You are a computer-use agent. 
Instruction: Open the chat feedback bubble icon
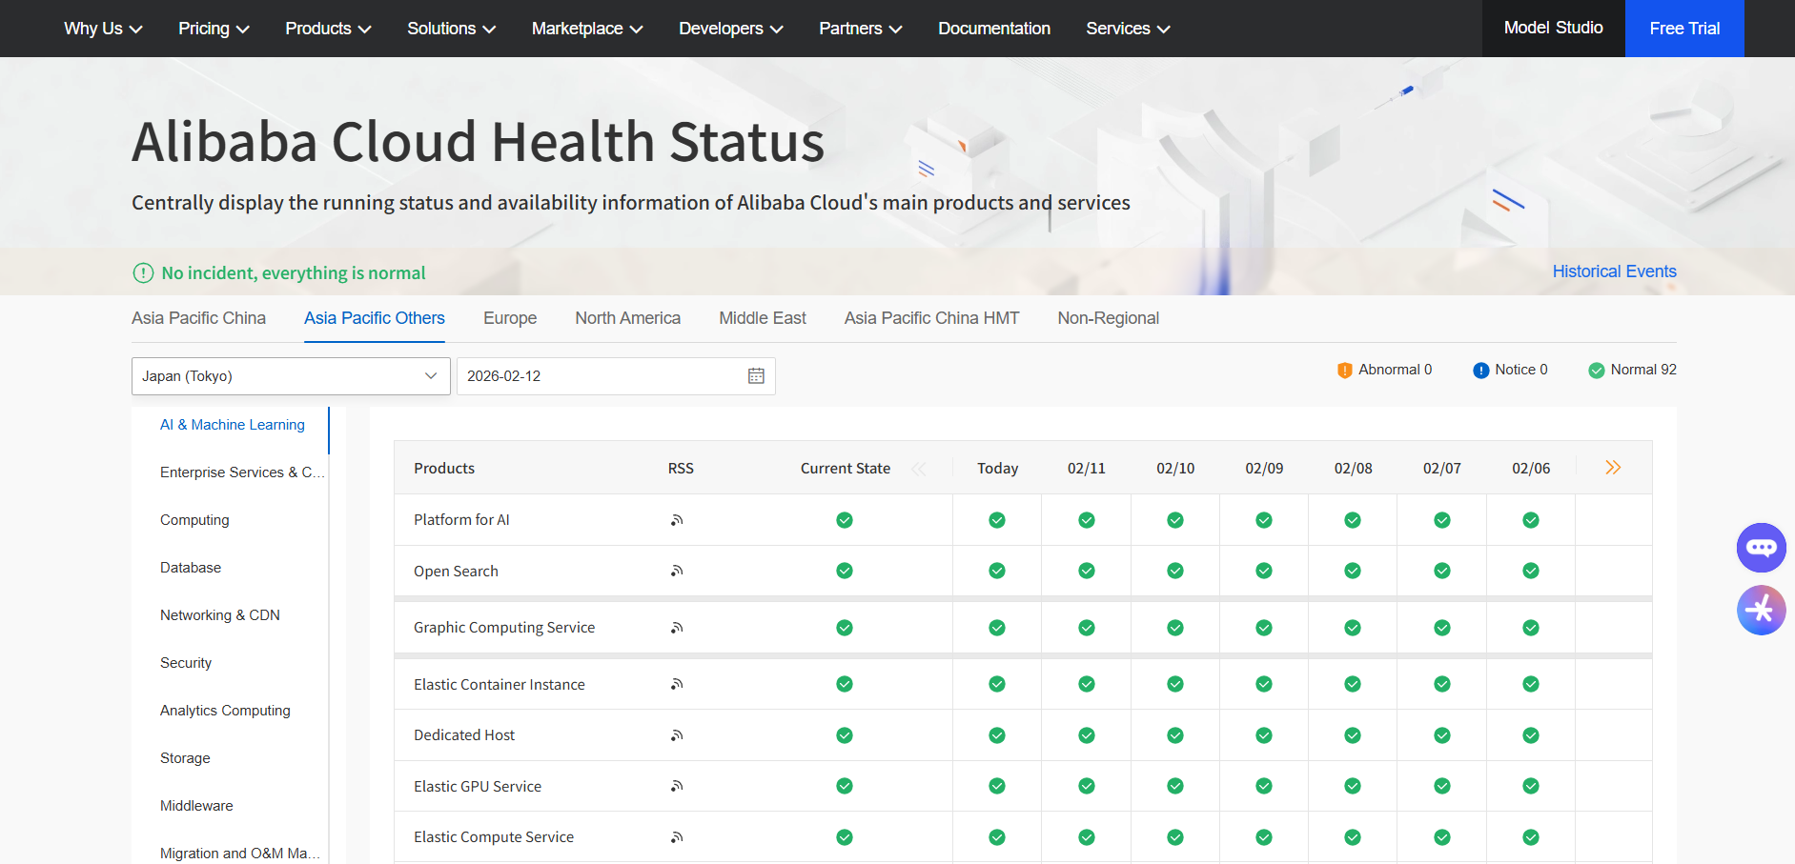(1762, 548)
